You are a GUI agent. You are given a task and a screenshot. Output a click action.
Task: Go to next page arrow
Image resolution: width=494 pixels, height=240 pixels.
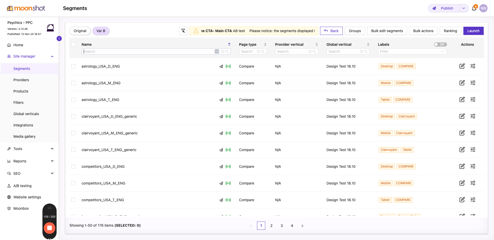pos(302,226)
